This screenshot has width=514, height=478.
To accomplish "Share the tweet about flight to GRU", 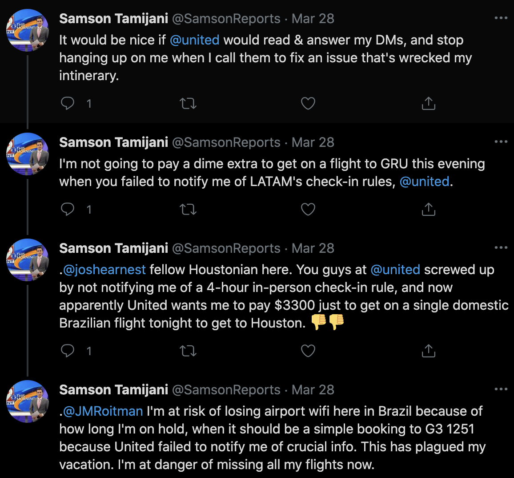I will click(x=429, y=209).
